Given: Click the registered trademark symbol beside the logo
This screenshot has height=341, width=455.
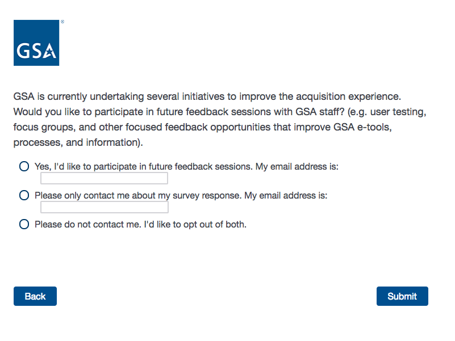Looking at the screenshot, I should tap(62, 22).
